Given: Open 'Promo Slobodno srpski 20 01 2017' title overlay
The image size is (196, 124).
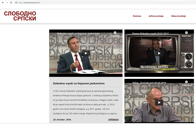Looking at the screenshot, I should click(150, 34).
